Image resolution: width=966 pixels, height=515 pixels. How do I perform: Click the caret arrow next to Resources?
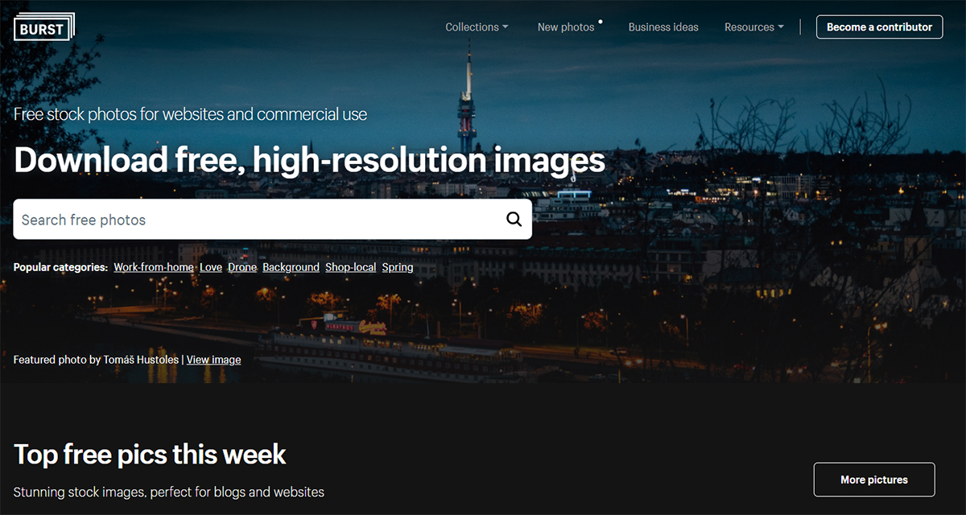click(781, 27)
